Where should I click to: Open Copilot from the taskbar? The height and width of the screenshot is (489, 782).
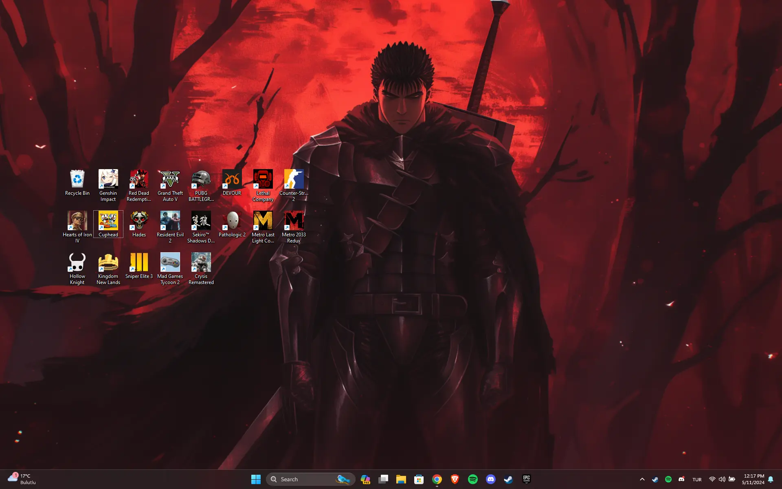coord(365,479)
